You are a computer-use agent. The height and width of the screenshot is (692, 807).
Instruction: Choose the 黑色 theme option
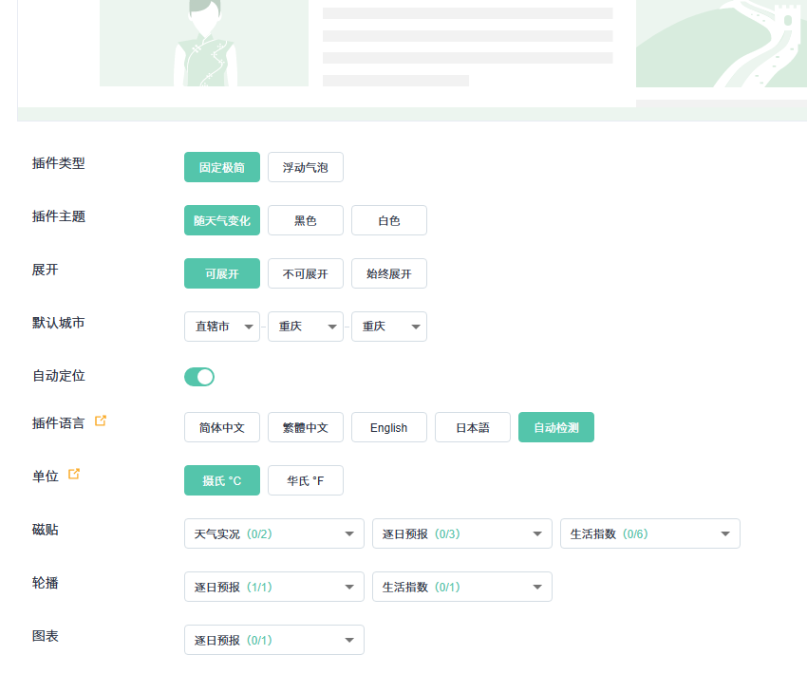pos(306,220)
